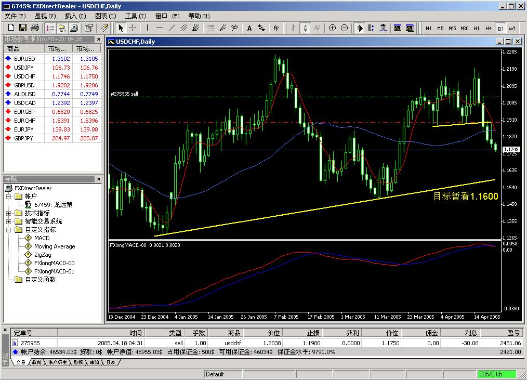The height and width of the screenshot is (380, 527).
Task: Switch to the 日志 terminal tab
Action: (x=111, y=362)
